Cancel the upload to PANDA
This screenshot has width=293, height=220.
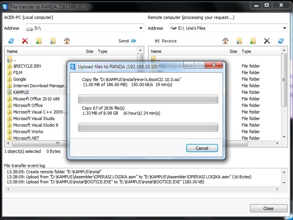click(202, 148)
